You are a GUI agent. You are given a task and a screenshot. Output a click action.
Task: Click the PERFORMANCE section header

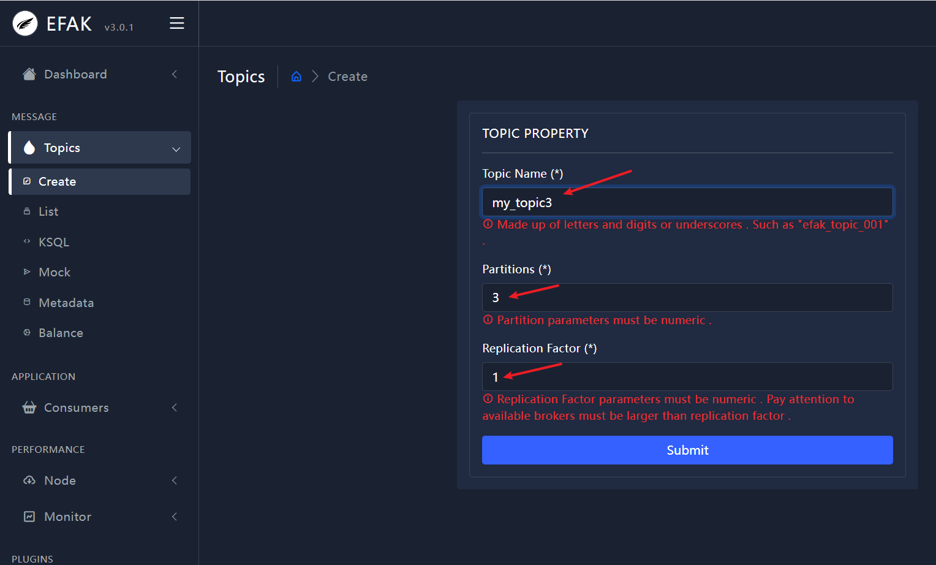[48, 450]
